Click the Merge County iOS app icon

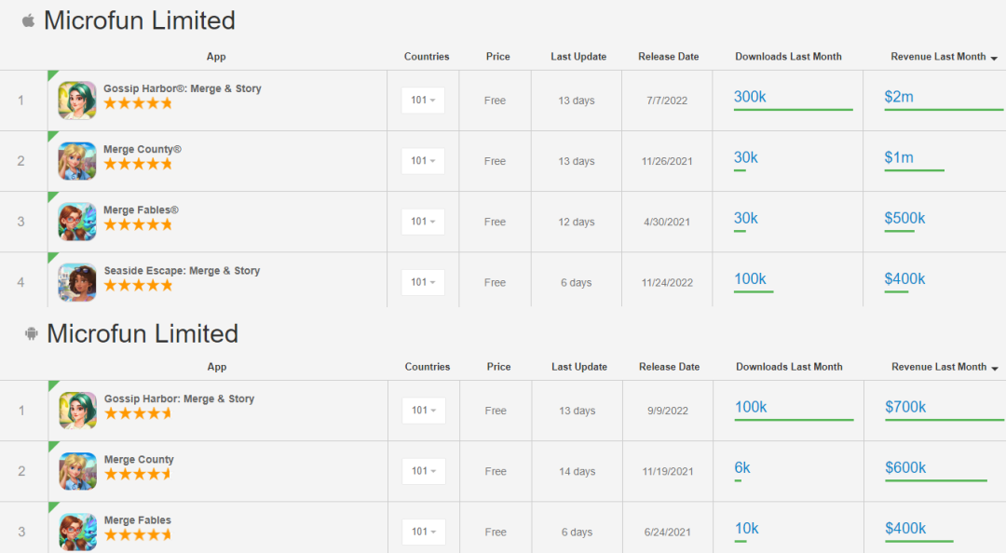click(77, 160)
